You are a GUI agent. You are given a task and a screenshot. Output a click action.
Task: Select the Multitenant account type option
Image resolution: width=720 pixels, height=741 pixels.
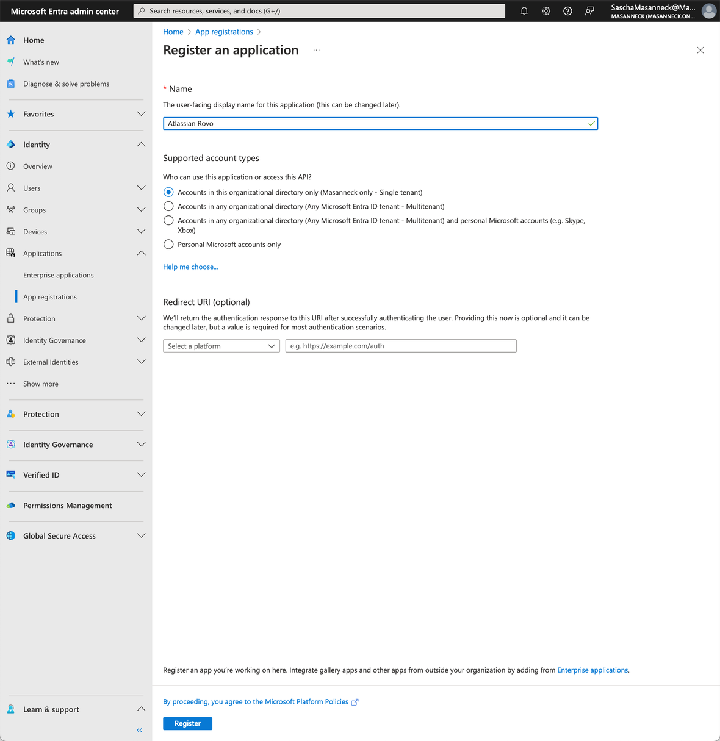pyautogui.click(x=168, y=206)
